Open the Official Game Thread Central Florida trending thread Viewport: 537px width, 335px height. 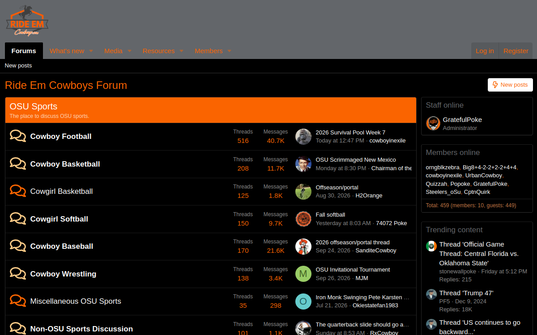tap(479, 253)
